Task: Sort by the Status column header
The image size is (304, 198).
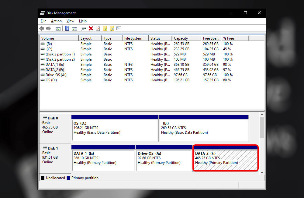Action: [x=160, y=38]
